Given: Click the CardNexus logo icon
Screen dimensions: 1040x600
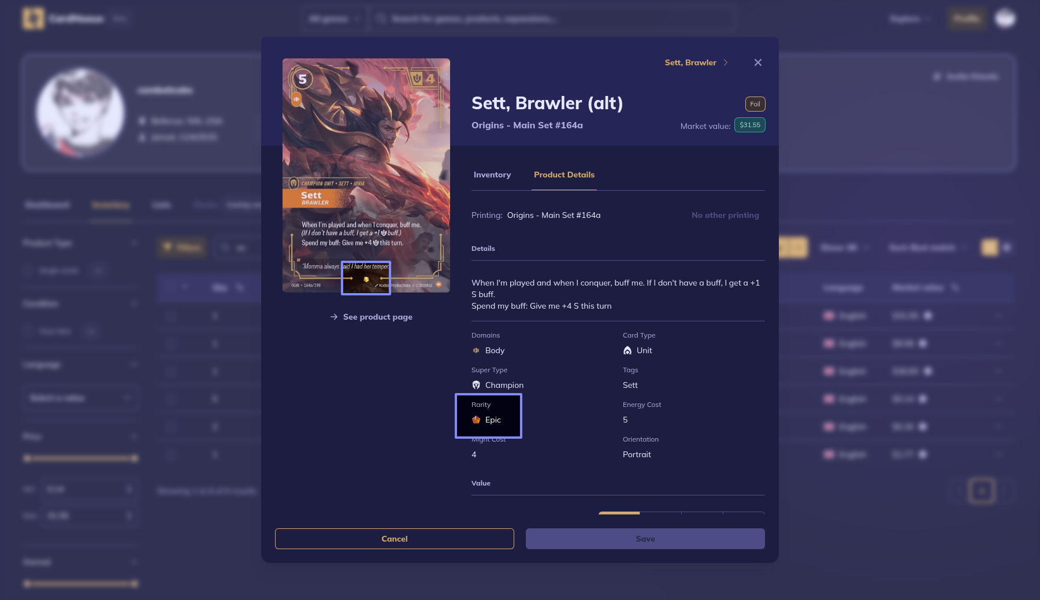Looking at the screenshot, I should [33, 18].
